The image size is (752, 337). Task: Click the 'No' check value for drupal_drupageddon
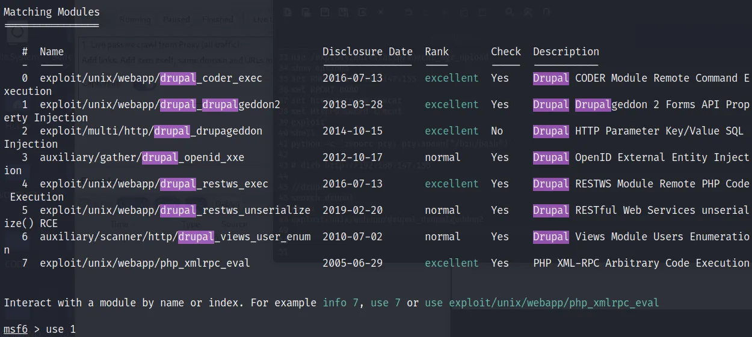(497, 131)
